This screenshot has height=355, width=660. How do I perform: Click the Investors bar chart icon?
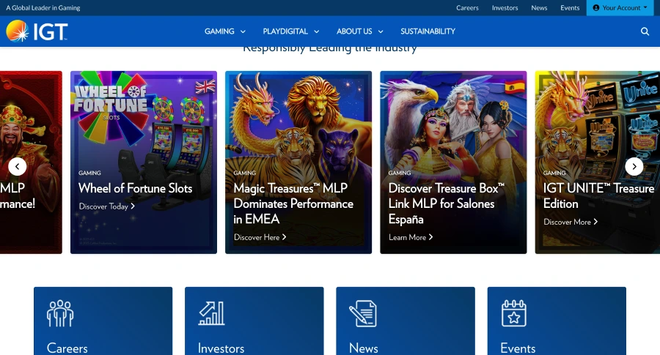pos(211,313)
